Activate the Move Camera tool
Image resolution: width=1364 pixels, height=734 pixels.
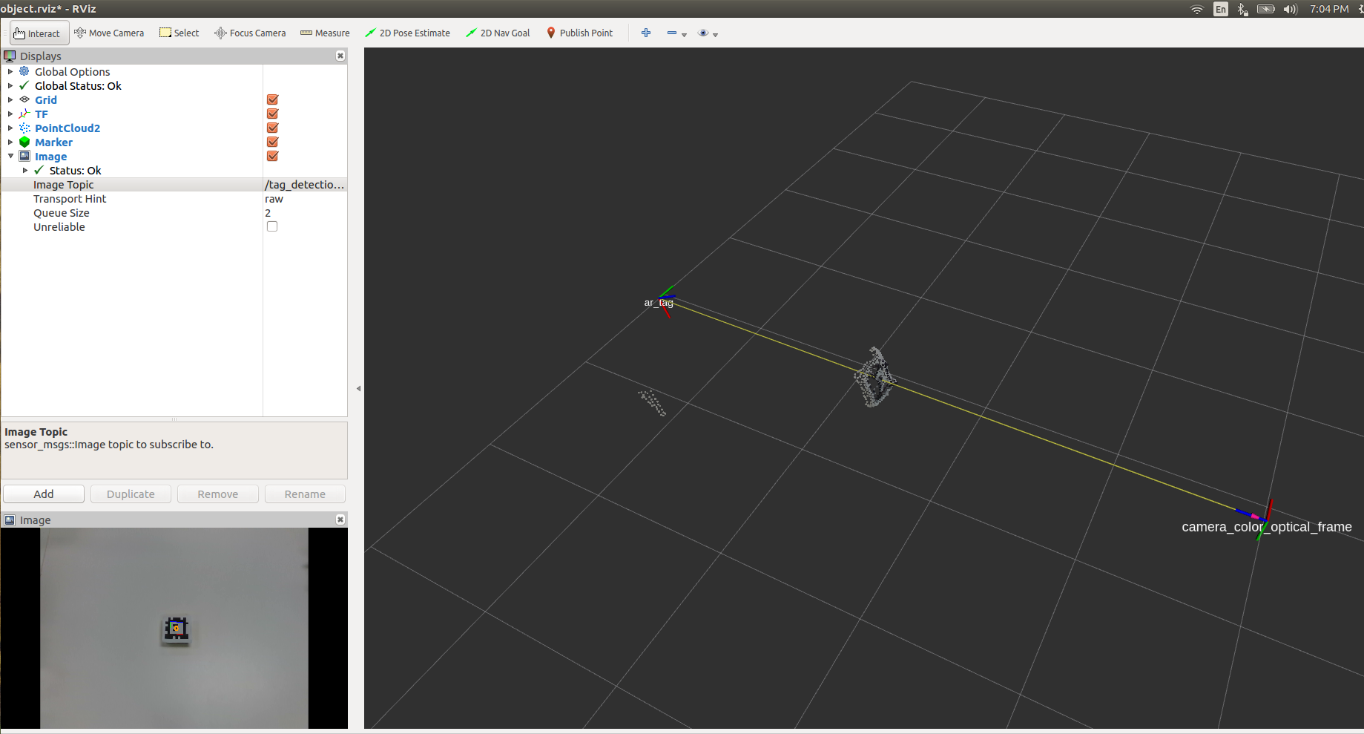[x=109, y=33]
